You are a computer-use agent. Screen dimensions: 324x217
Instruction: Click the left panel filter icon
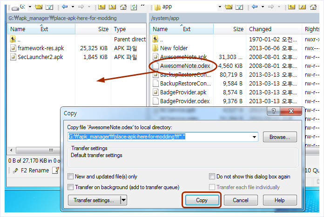click(49, 7)
